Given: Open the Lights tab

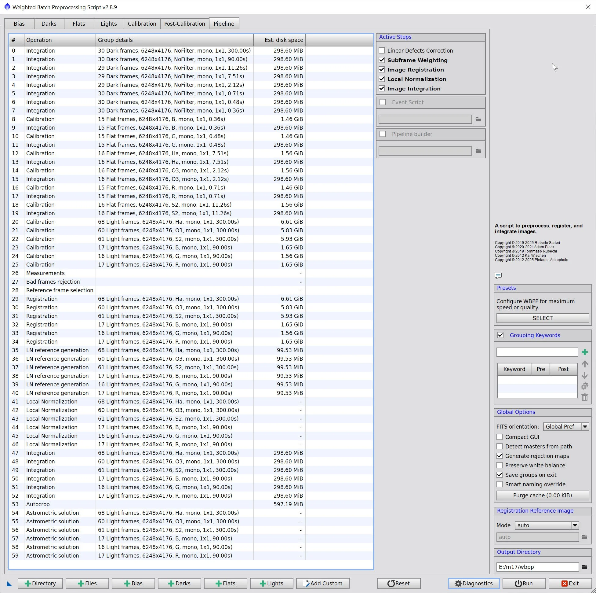Looking at the screenshot, I should pos(109,24).
